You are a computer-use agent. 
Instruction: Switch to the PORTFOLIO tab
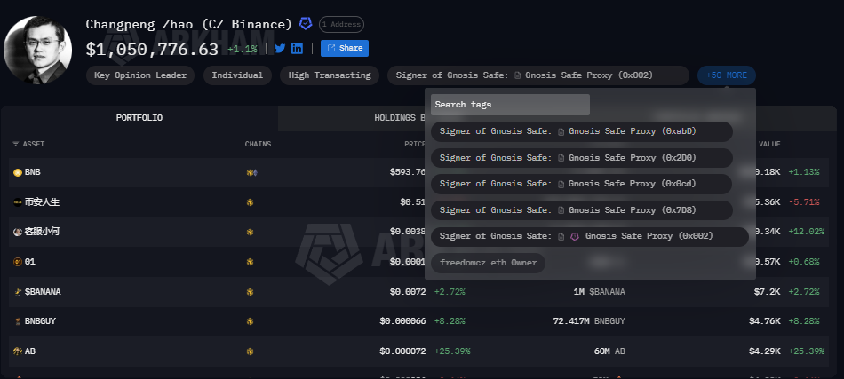point(139,118)
